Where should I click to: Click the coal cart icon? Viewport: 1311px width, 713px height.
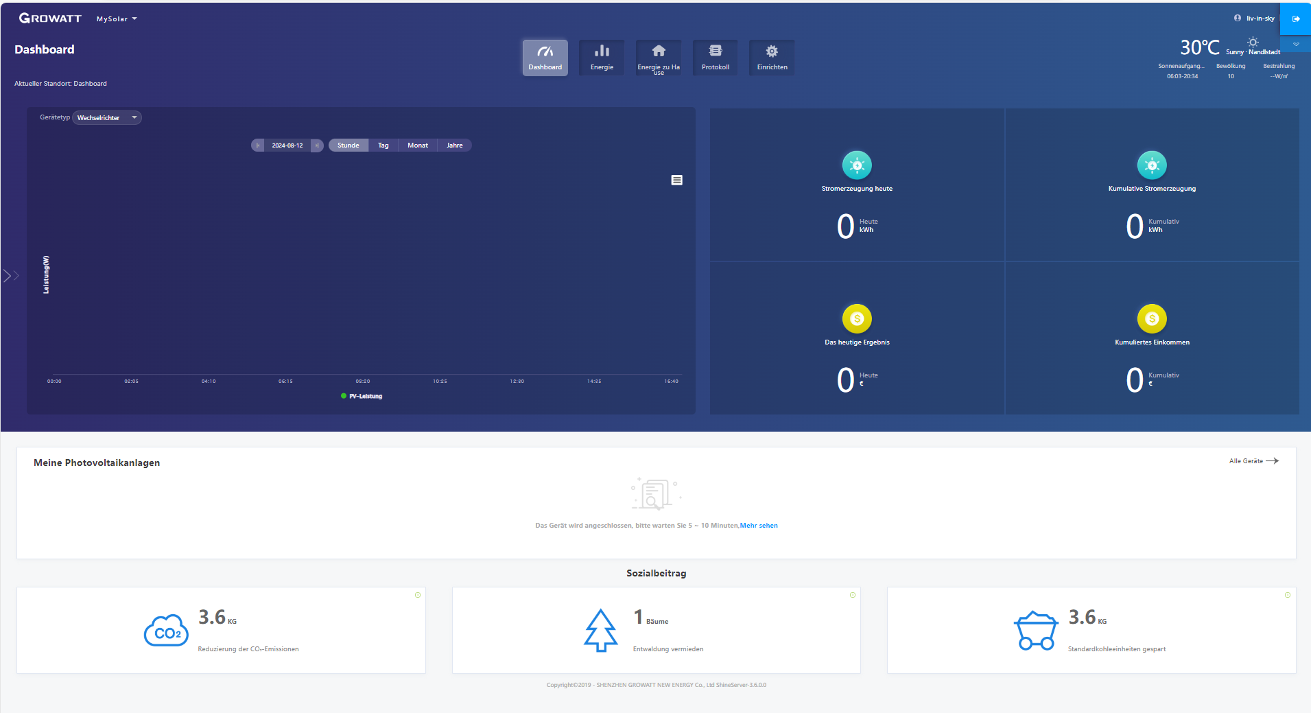coord(1036,631)
